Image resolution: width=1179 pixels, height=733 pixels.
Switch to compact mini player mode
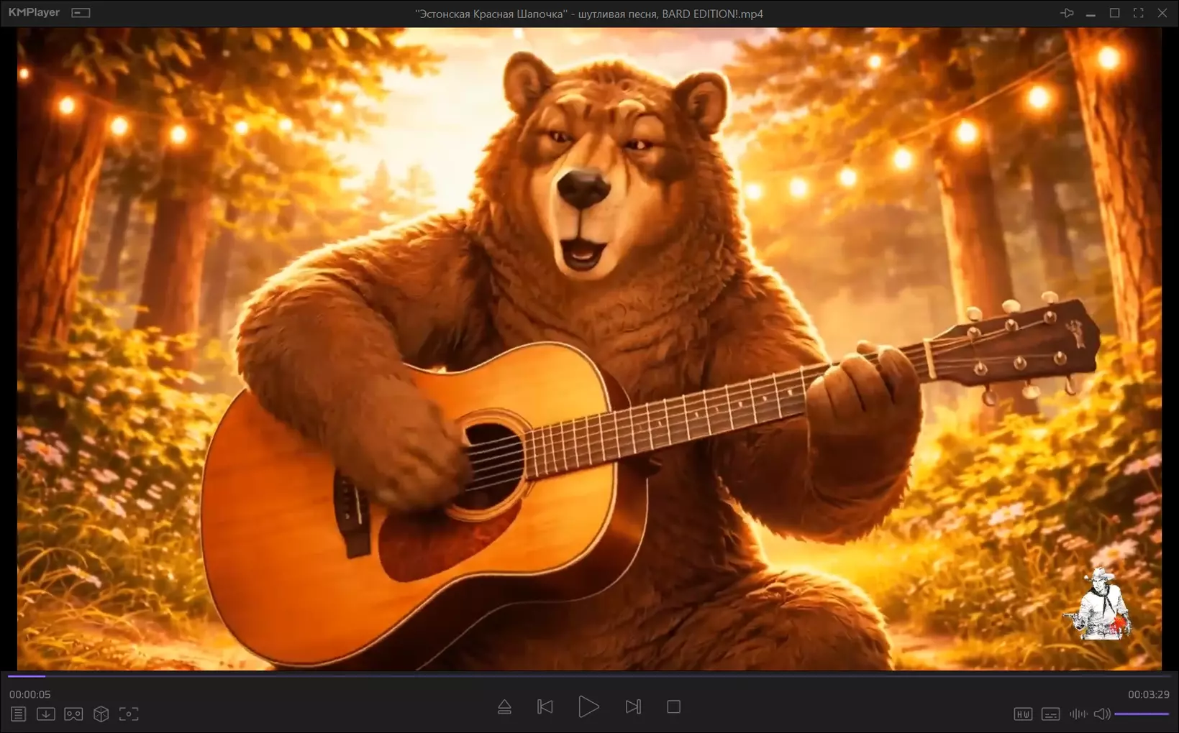tap(81, 13)
